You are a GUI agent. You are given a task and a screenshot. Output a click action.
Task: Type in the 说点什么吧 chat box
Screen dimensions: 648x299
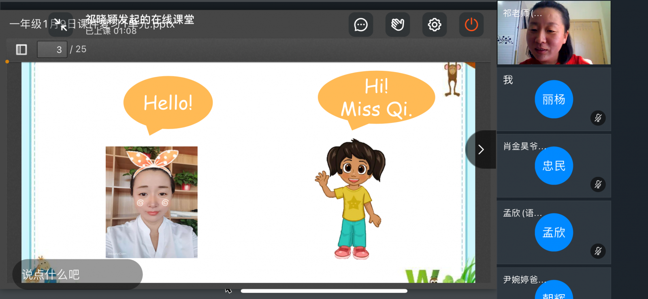pos(77,274)
